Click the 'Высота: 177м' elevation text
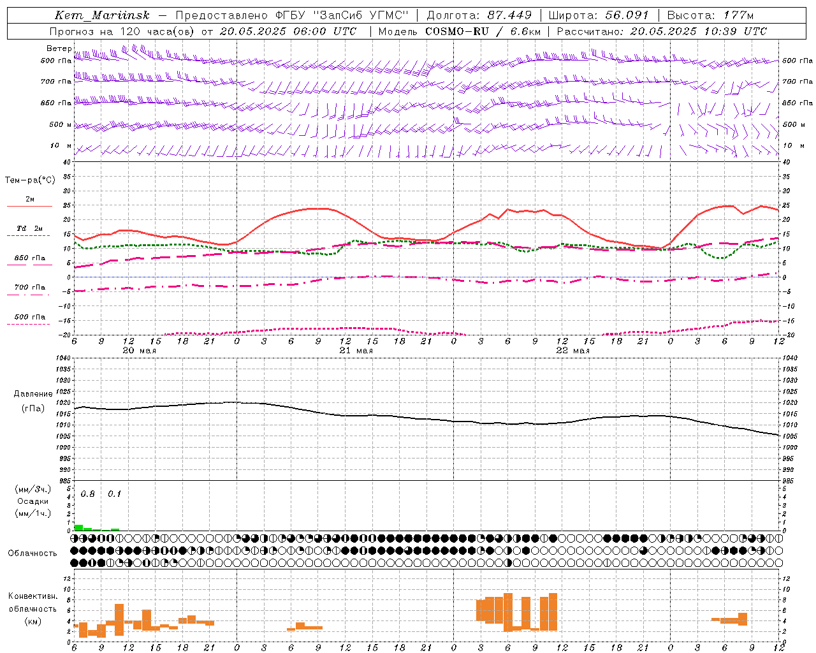This screenshot has width=816, height=653. [x=710, y=15]
